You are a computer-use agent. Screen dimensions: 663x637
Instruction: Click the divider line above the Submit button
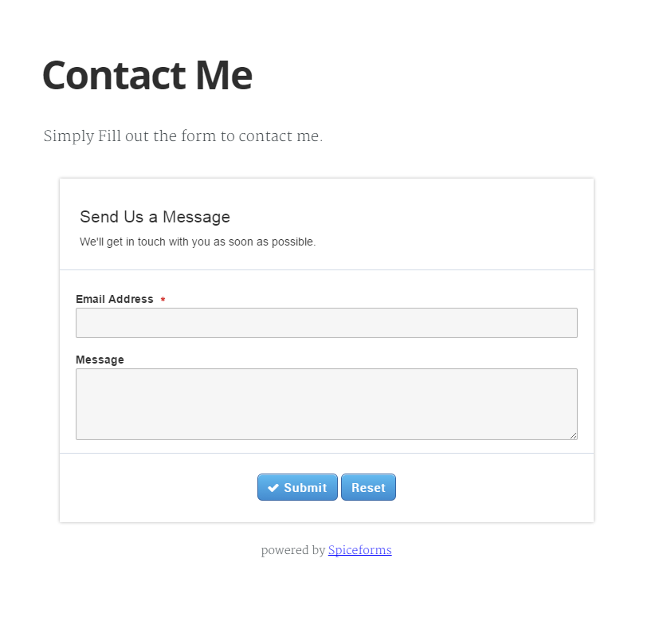(327, 454)
